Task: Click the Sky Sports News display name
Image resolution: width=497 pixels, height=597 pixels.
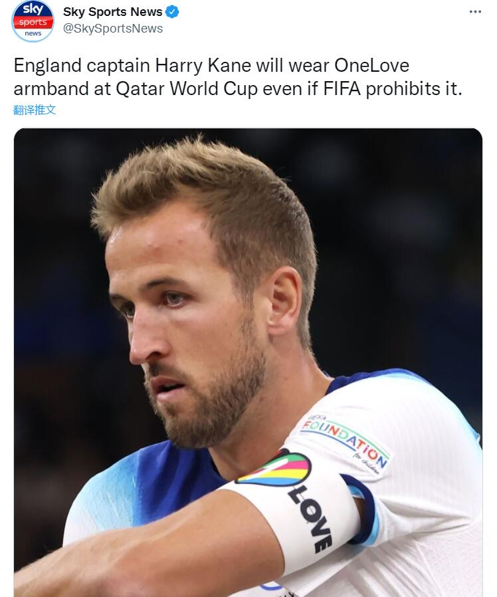Action: 113,12
